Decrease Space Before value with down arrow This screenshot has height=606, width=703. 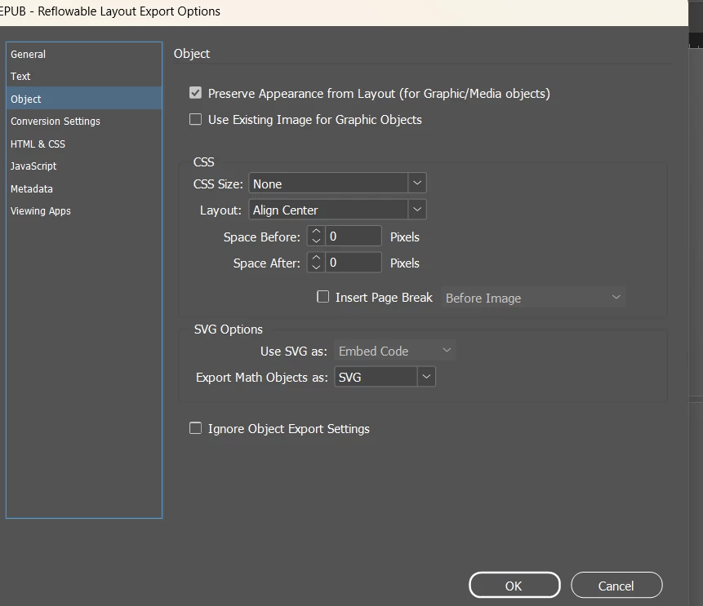click(x=316, y=241)
